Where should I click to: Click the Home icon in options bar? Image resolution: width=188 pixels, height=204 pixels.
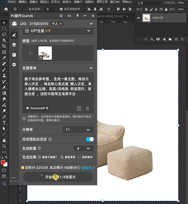pyautogui.click(x=6, y=9)
